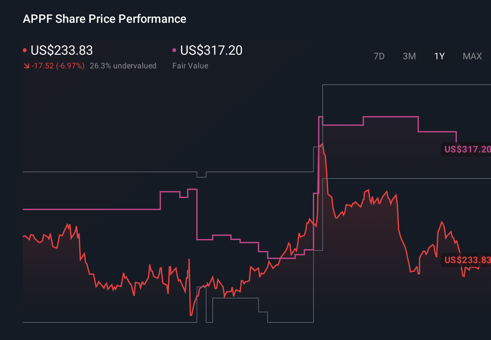This screenshot has width=491, height=340.
Task: Click the -17.52 (-6.97%) change indicator
Action: click(x=57, y=65)
